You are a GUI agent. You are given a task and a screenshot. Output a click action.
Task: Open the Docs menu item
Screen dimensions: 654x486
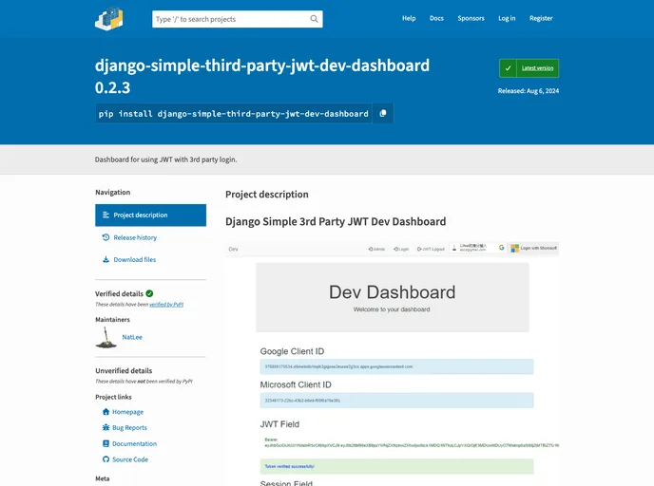436,18
